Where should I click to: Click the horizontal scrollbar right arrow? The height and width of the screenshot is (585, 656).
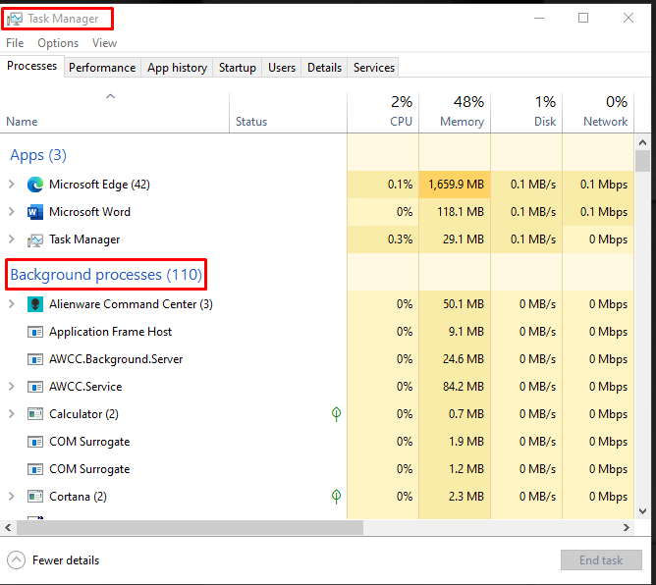click(x=627, y=528)
